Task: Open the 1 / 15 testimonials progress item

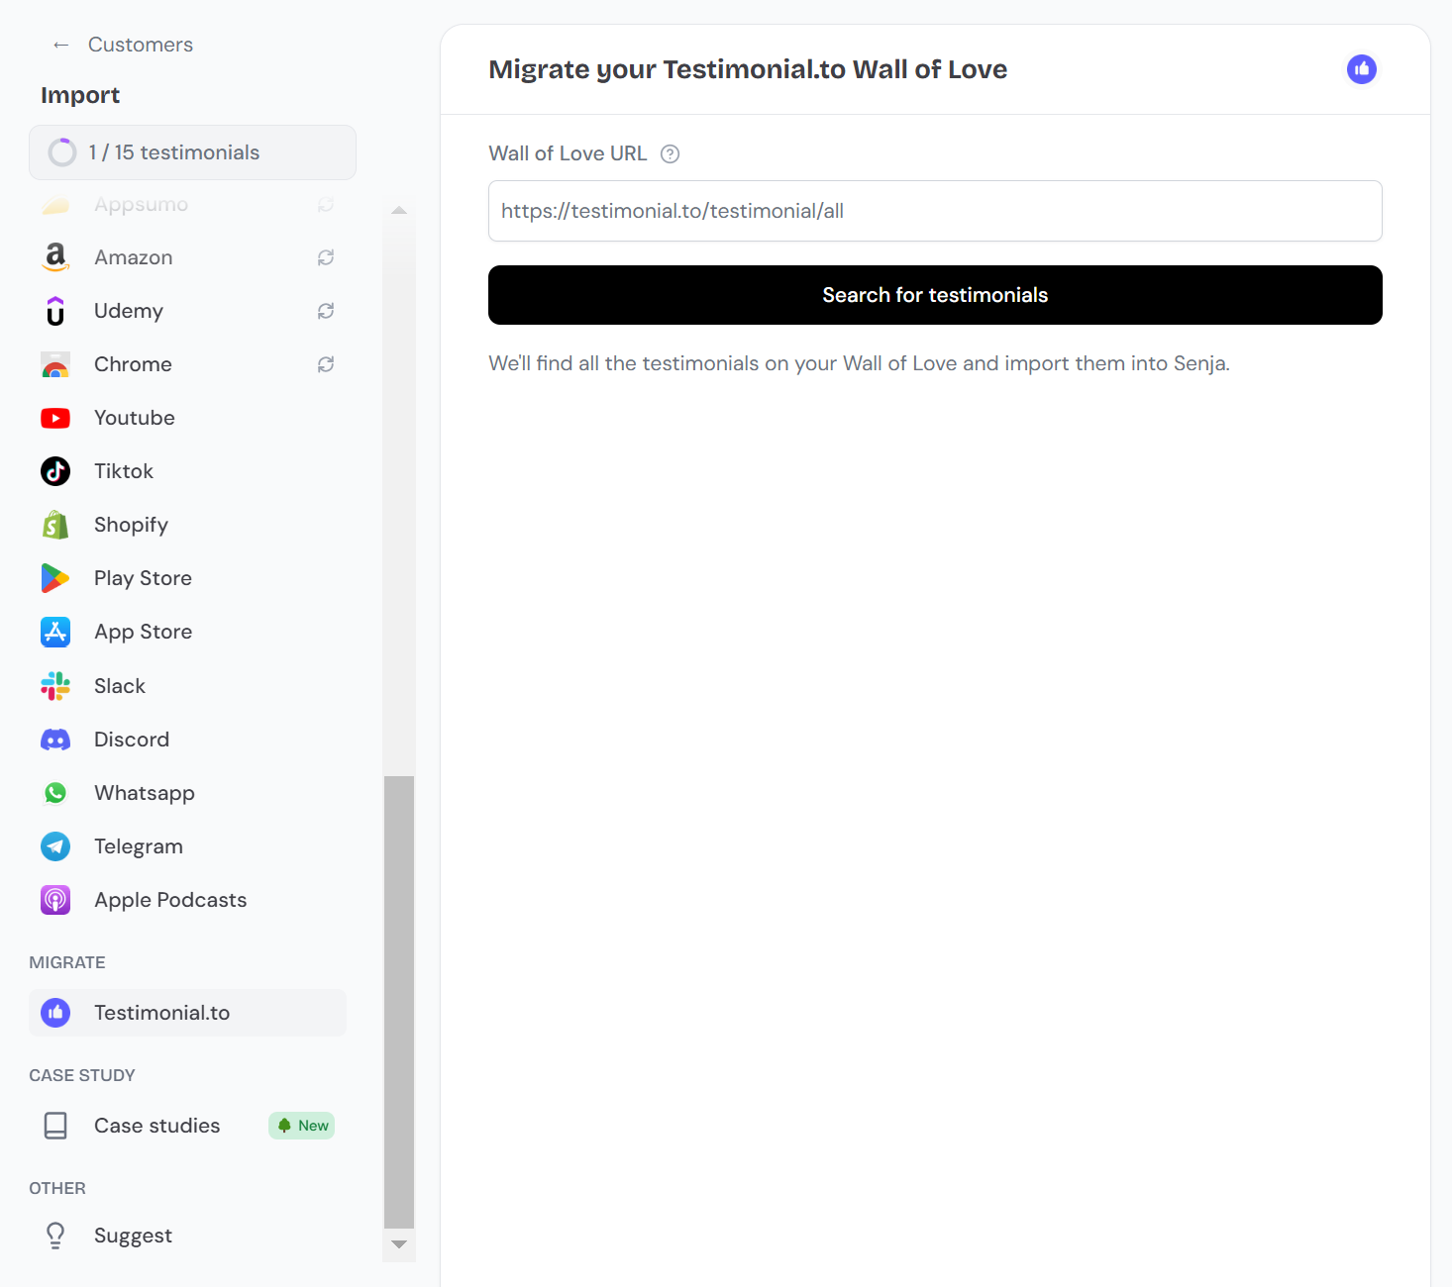Action: coord(192,152)
